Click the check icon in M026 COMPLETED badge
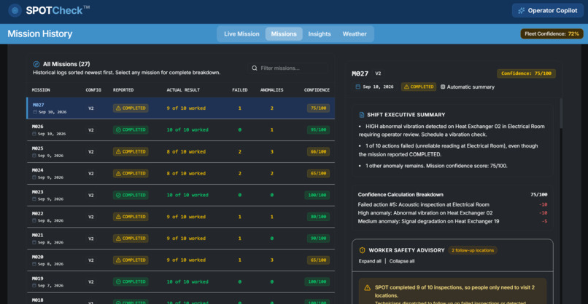Viewport: 588px width, 304px height. pyautogui.click(x=118, y=129)
